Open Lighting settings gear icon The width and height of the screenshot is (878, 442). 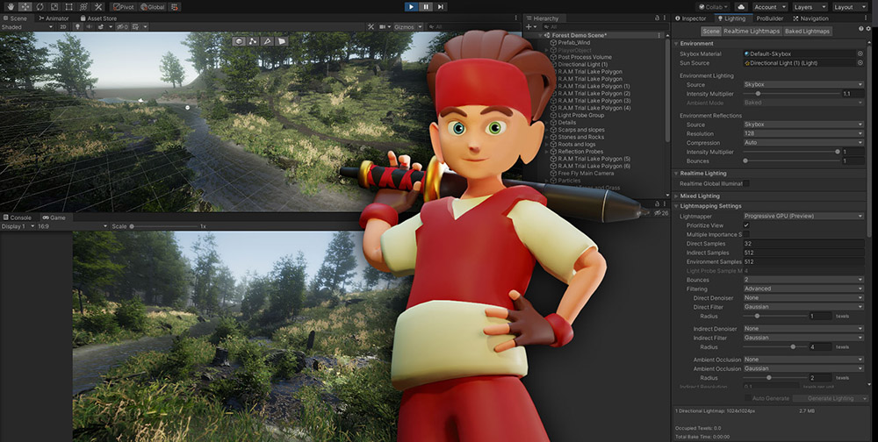click(868, 28)
